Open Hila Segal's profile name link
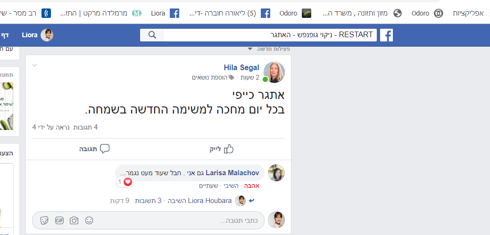 241,67
